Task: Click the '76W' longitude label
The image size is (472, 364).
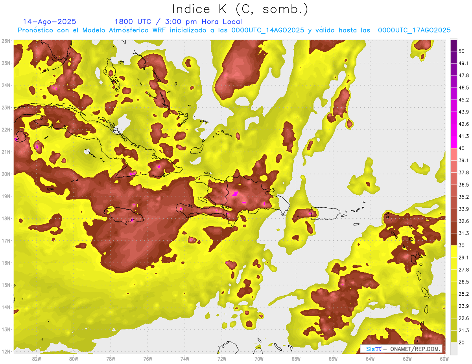Action: pyautogui.click(x=147, y=359)
